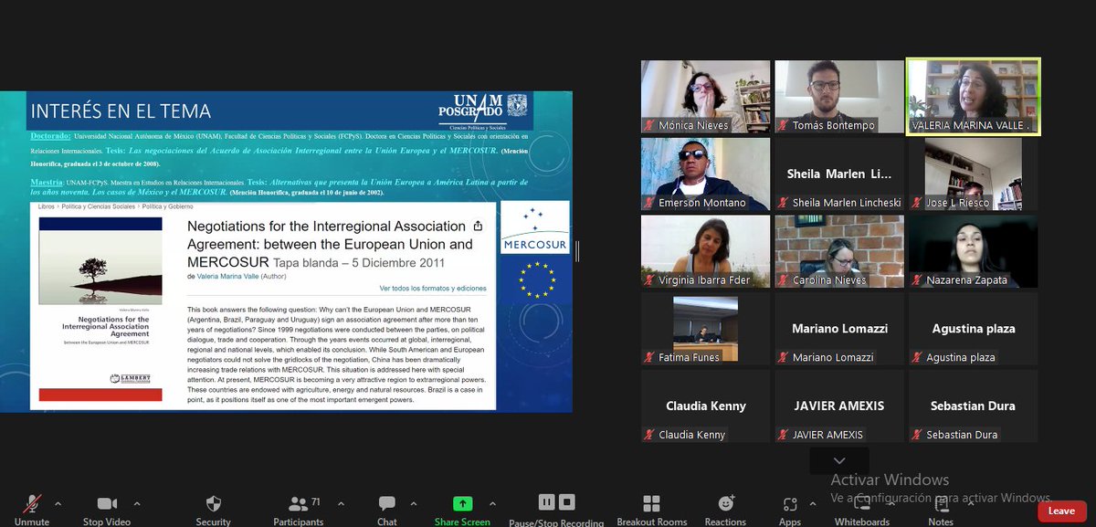
Task: Unmute the microphone in Zoom toolbar
Action: coord(32,510)
